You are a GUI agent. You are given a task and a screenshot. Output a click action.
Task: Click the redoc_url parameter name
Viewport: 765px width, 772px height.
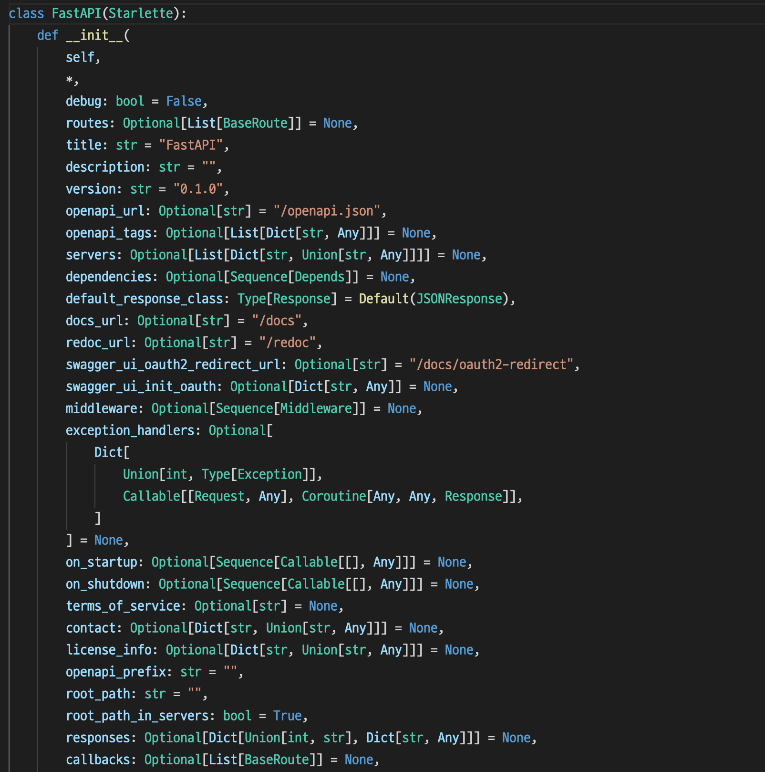coord(98,343)
